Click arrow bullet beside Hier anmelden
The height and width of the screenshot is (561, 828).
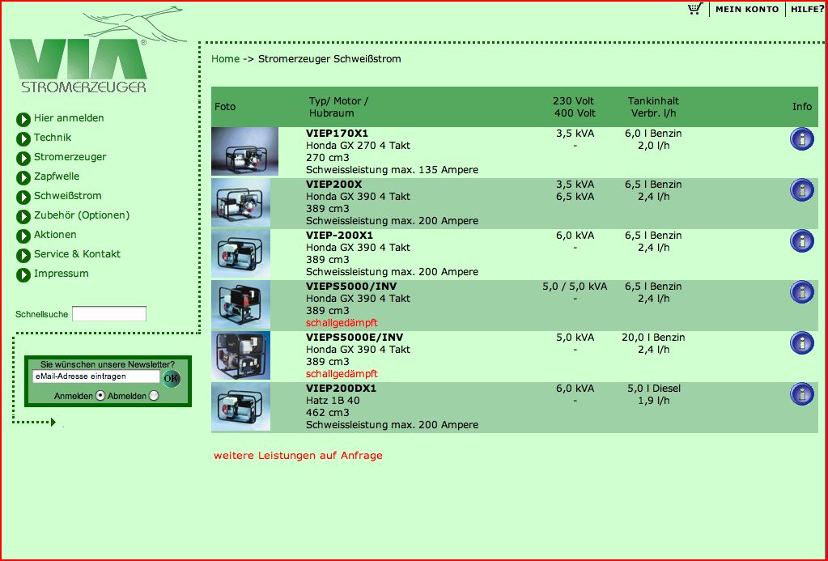[23, 119]
